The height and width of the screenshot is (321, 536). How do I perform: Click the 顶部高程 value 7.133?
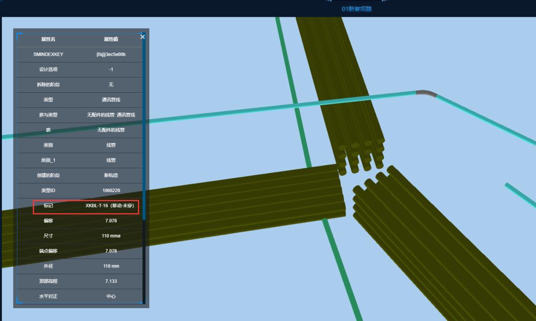coord(111,281)
